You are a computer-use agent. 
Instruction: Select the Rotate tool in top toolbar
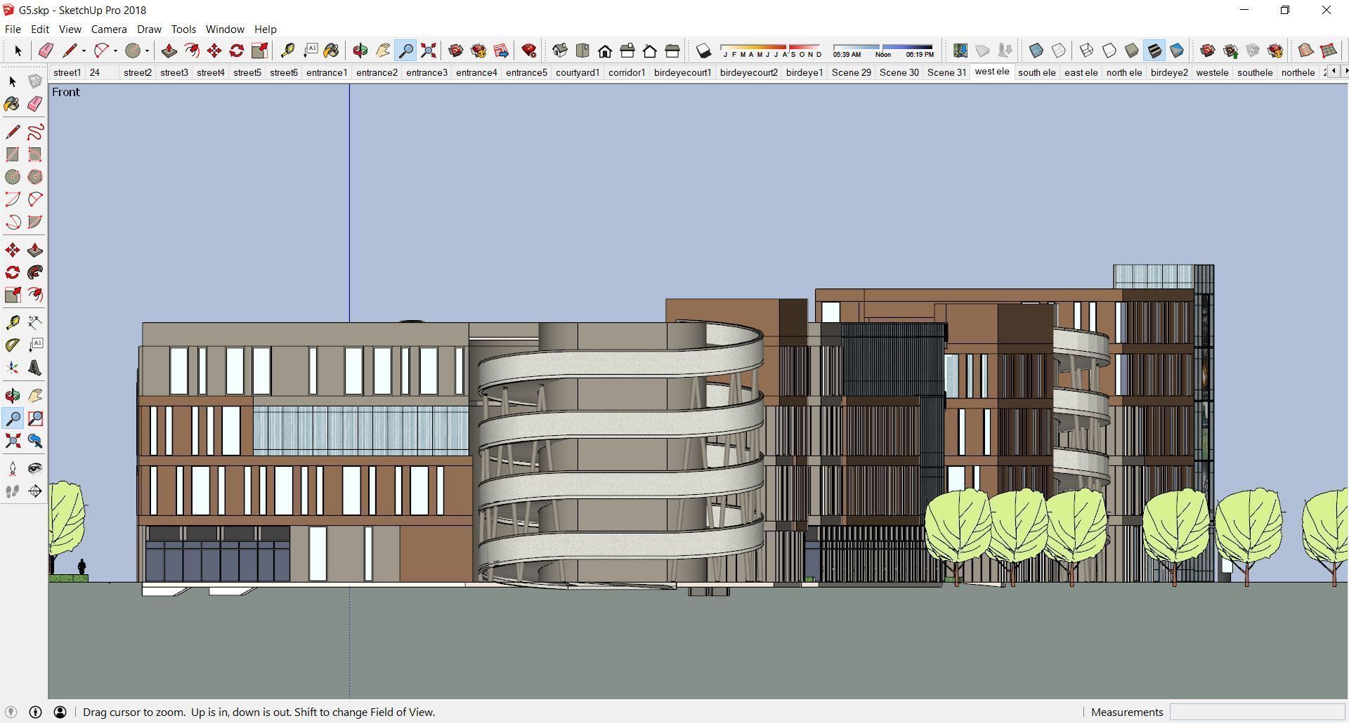pyautogui.click(x=237, y=51)
